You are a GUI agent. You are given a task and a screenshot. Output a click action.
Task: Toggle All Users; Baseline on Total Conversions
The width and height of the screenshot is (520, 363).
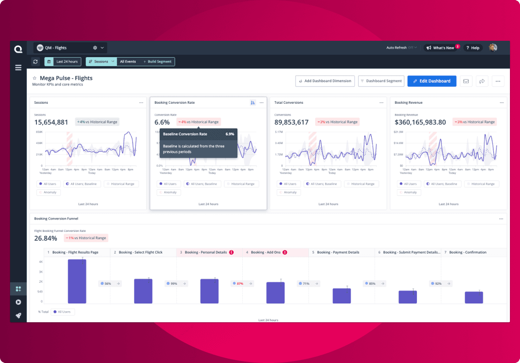click(x=322, y=183)
